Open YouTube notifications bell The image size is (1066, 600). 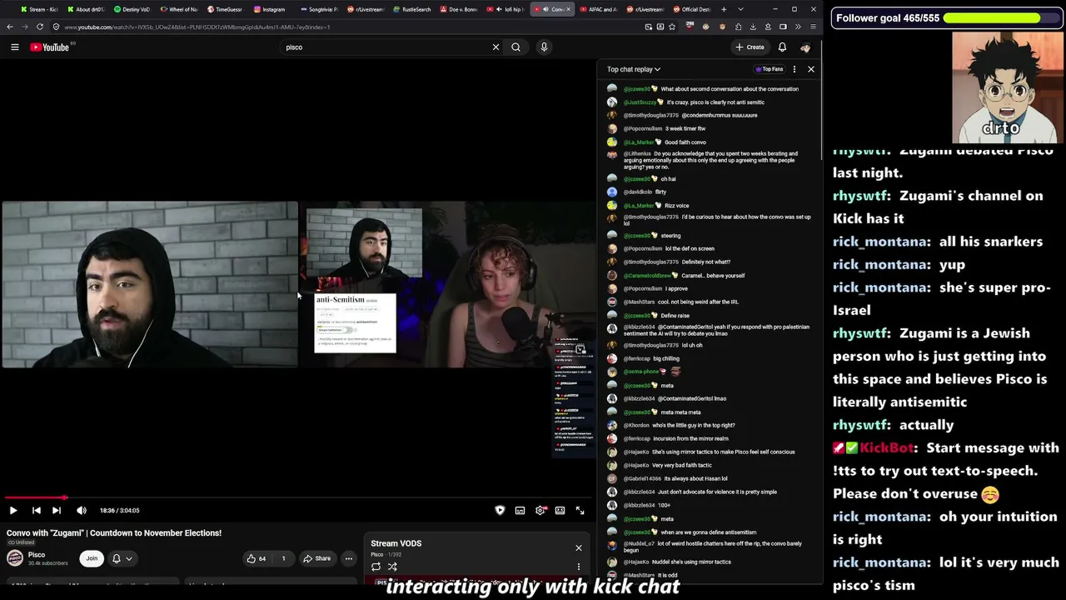click(x=782, y=47)
